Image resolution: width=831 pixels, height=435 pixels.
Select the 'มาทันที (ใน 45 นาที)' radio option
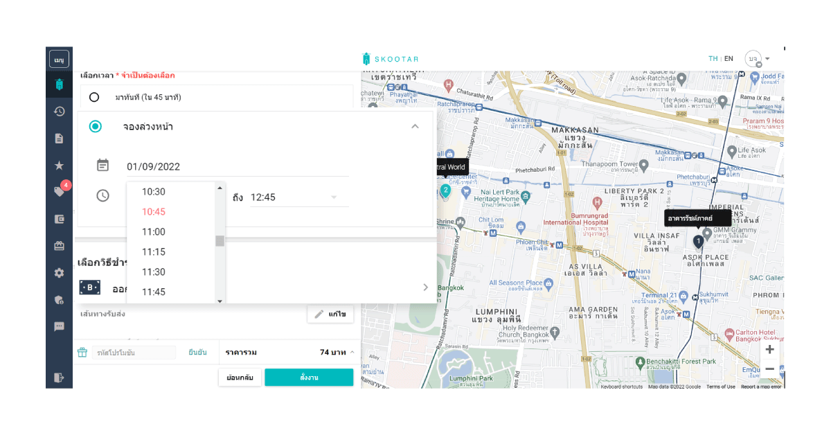coord(94,98)
